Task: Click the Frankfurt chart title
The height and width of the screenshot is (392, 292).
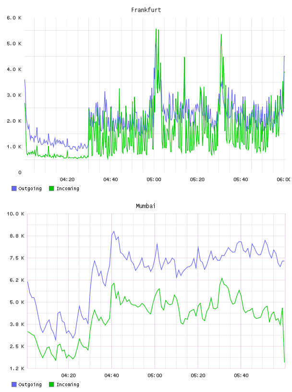Action: pyautogui.click(x=146, y=10)
